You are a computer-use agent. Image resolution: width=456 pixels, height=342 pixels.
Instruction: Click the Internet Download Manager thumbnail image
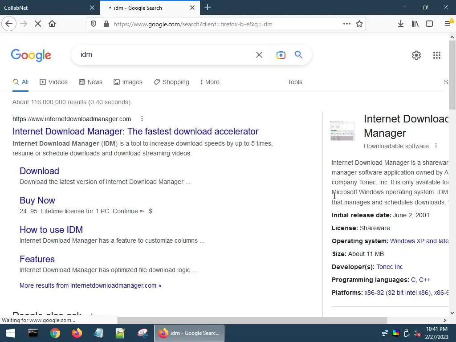(x=342, y=131)
